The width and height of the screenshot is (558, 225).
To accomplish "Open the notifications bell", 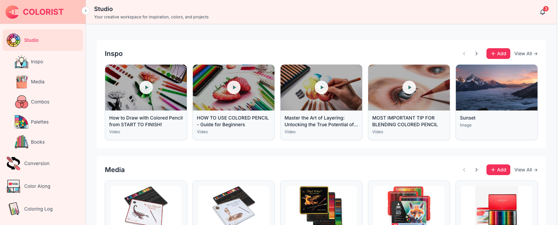I will click(543, 12).
